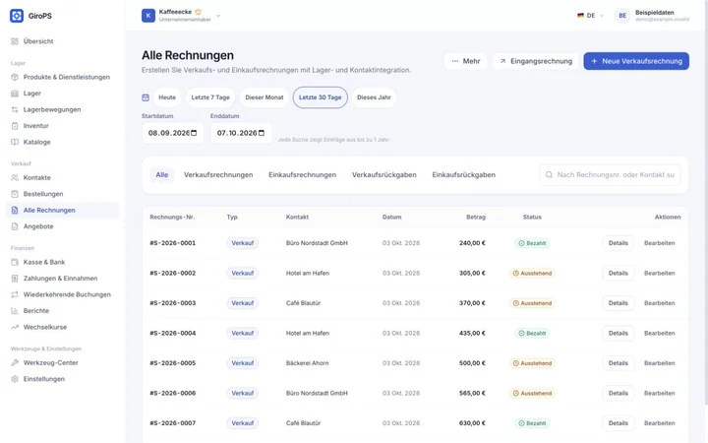Select the Dieser Monat filter
This screenshot has height=443, width=708.
[265, 97]
